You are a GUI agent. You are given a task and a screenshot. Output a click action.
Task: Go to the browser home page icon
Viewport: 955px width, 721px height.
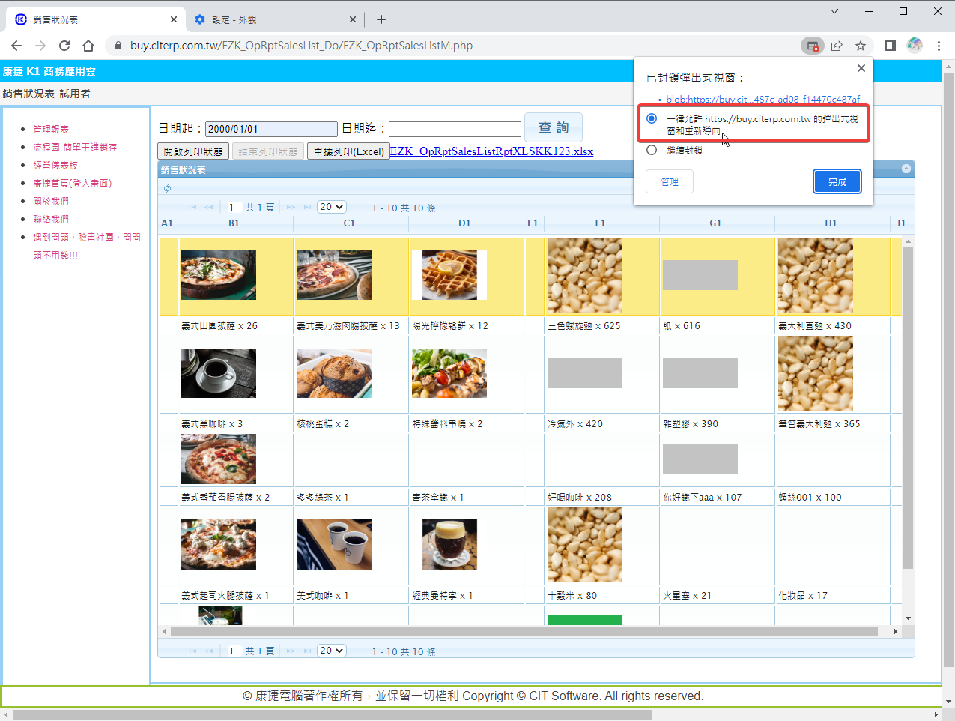pos(88,46)
